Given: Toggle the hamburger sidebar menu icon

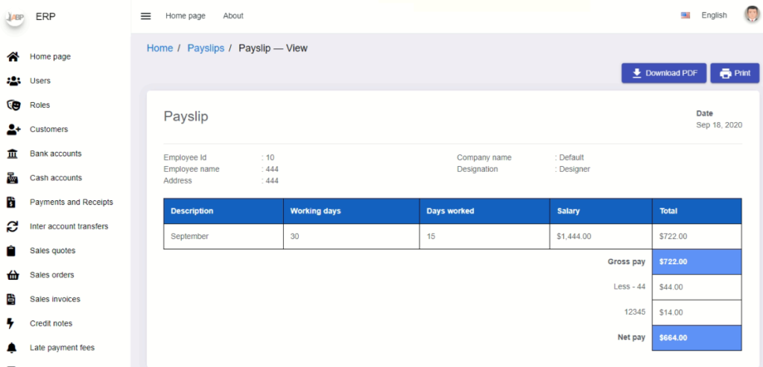Looking at the screenshot, I should point(145,16).
